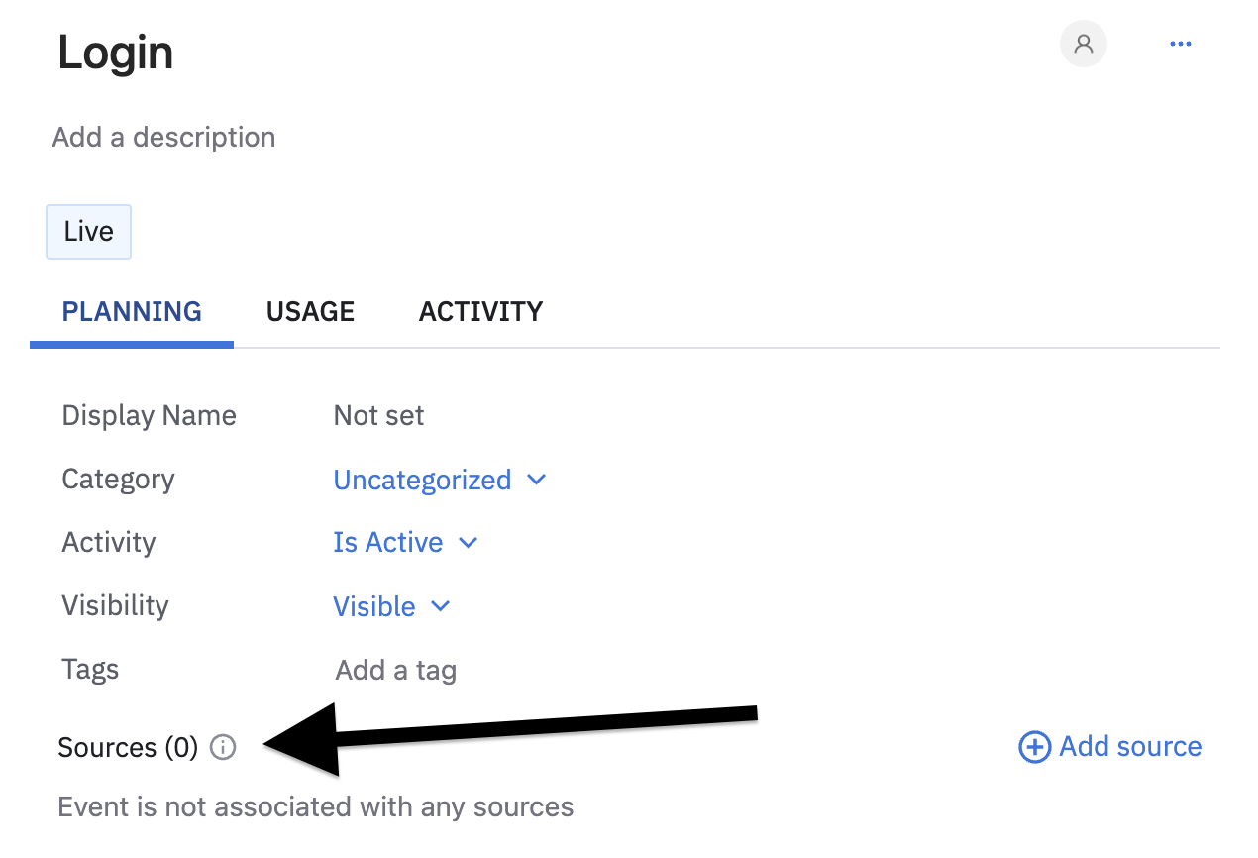The height and width of the screenshot is (858, 1258).
Task: Click the Not set display name value
Action: (x=378, y=415)
